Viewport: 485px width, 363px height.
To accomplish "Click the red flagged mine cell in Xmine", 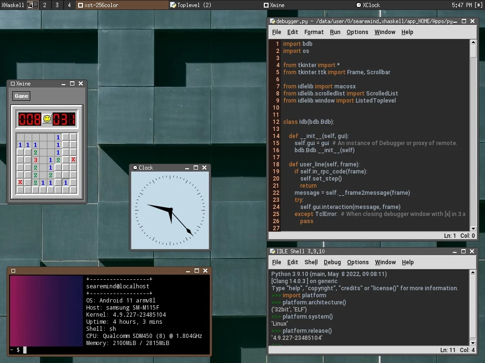I will point(72,160).
